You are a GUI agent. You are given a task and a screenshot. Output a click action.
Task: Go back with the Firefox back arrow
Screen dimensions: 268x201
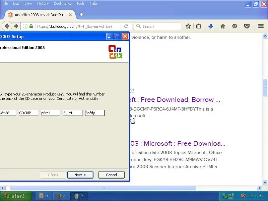pos(7,26)
